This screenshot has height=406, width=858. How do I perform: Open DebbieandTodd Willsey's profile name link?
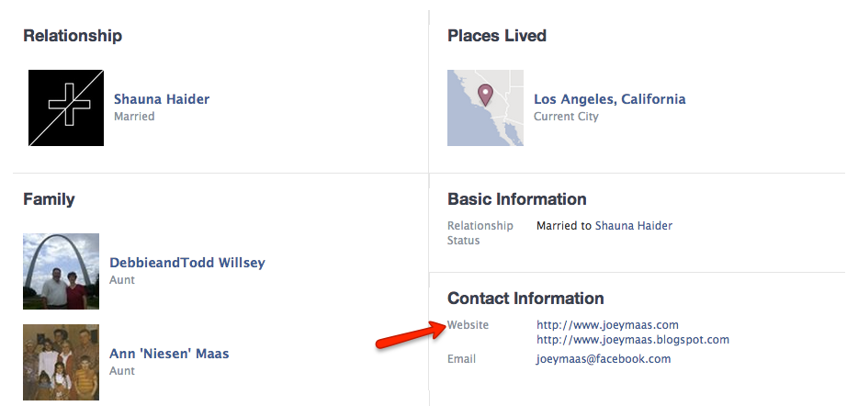[186, 263]
